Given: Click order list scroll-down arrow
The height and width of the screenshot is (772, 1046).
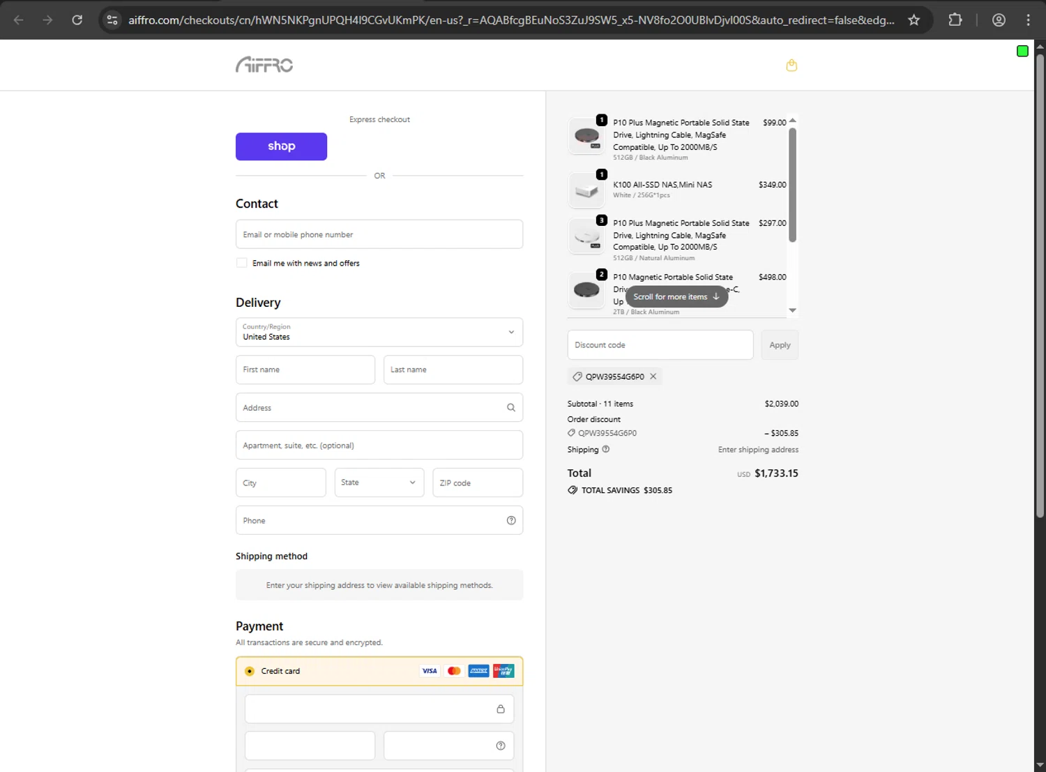Looking at the screenshot, I should [792, 310].
